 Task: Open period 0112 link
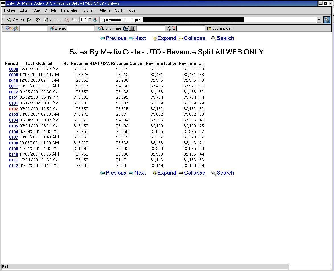click(x=13, y=166)
